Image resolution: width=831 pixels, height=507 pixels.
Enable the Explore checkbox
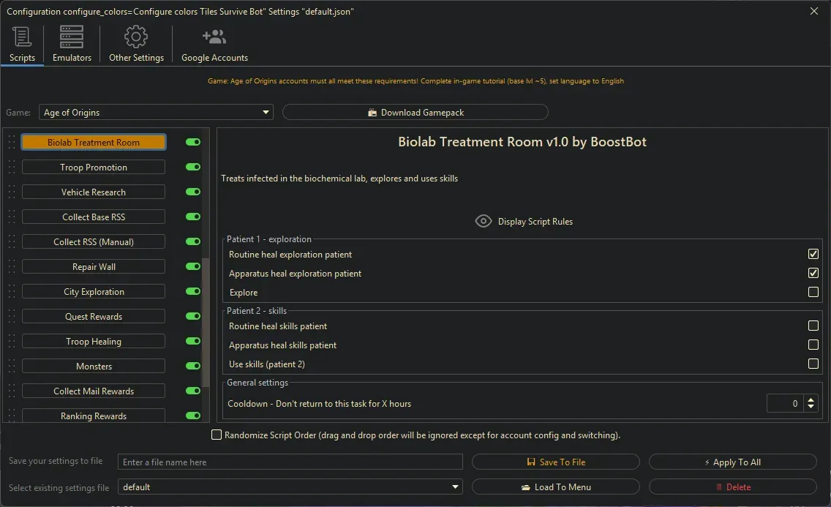813,293
